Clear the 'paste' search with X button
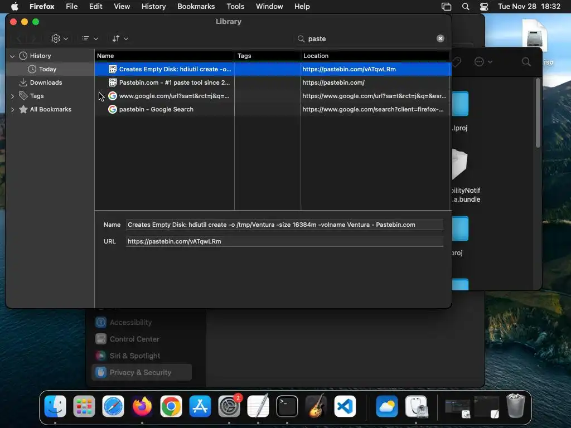571x428 pixels. 441,38
